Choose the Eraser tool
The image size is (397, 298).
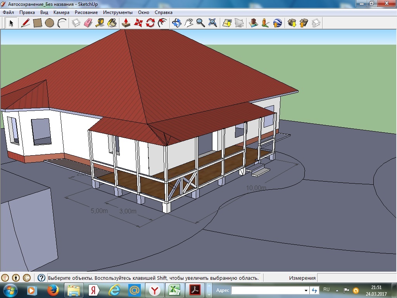pyautogui.click(x=88, y=23)
